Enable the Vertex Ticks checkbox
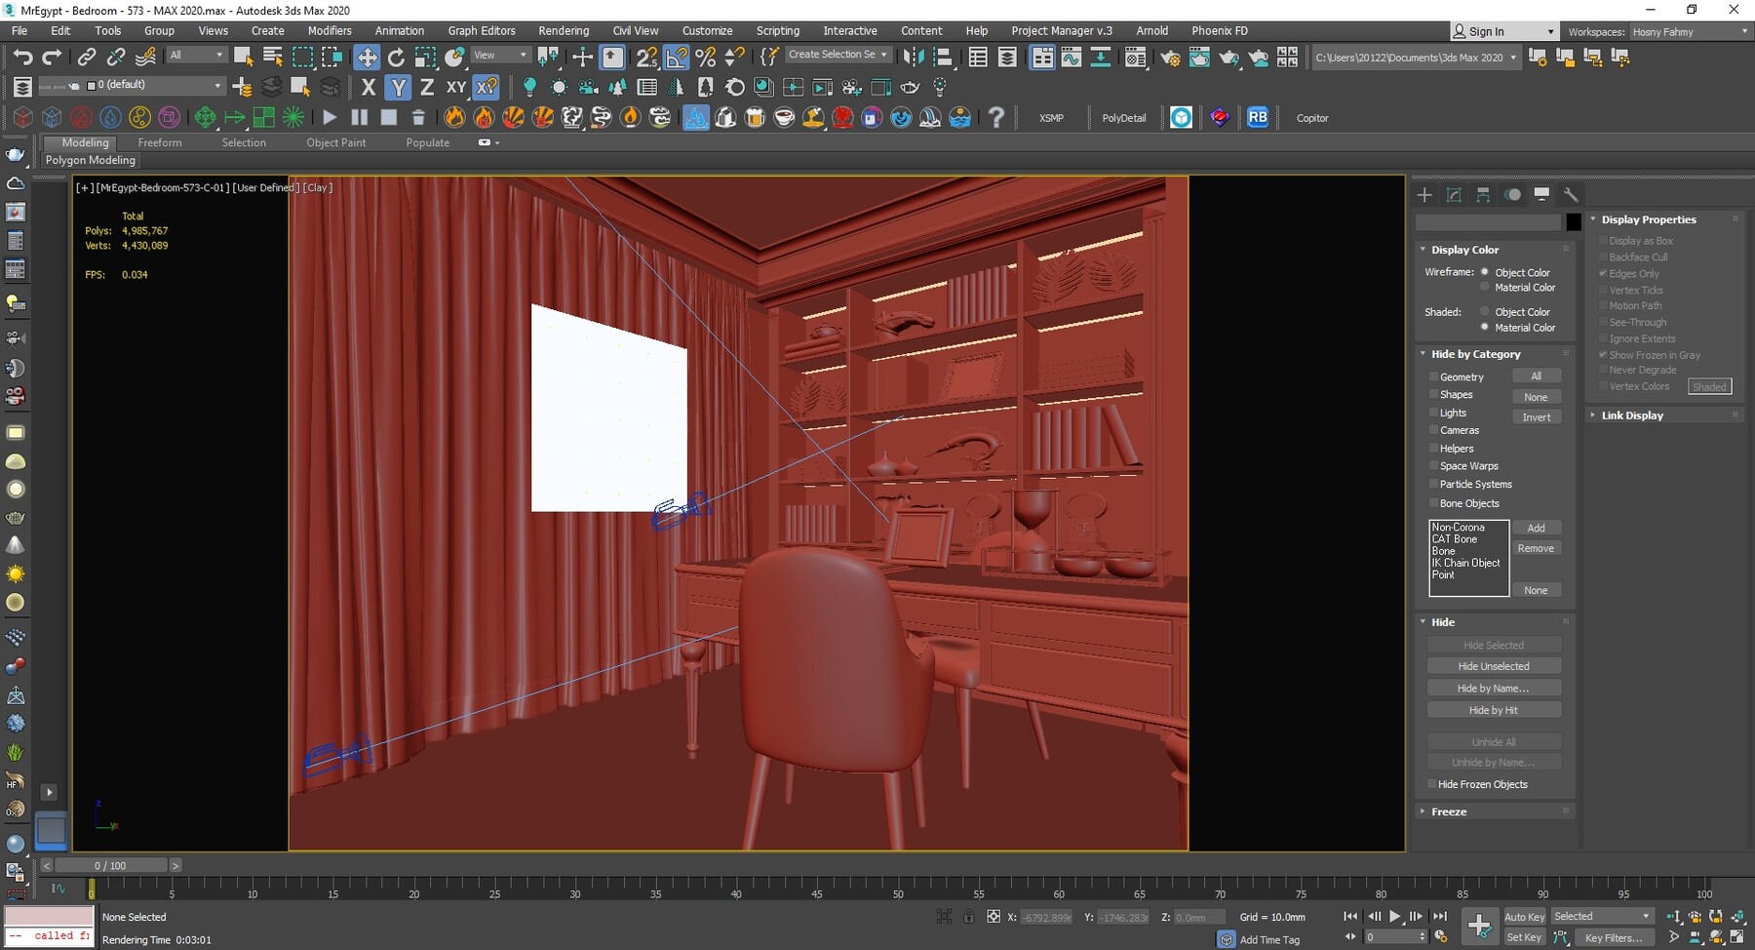1755x950 pixels. point(1604,290)
